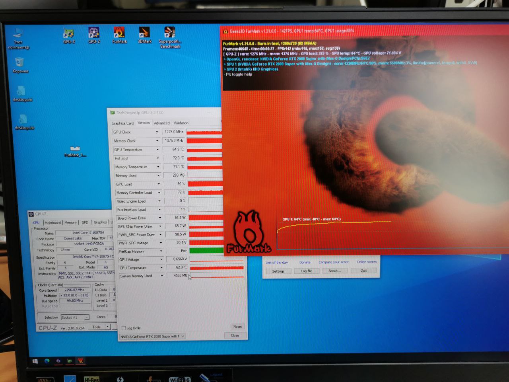Switch to the Mainboard tab in CPU-Z
Image resolution: width=509 pixels, height=382 pixels.
52,223
